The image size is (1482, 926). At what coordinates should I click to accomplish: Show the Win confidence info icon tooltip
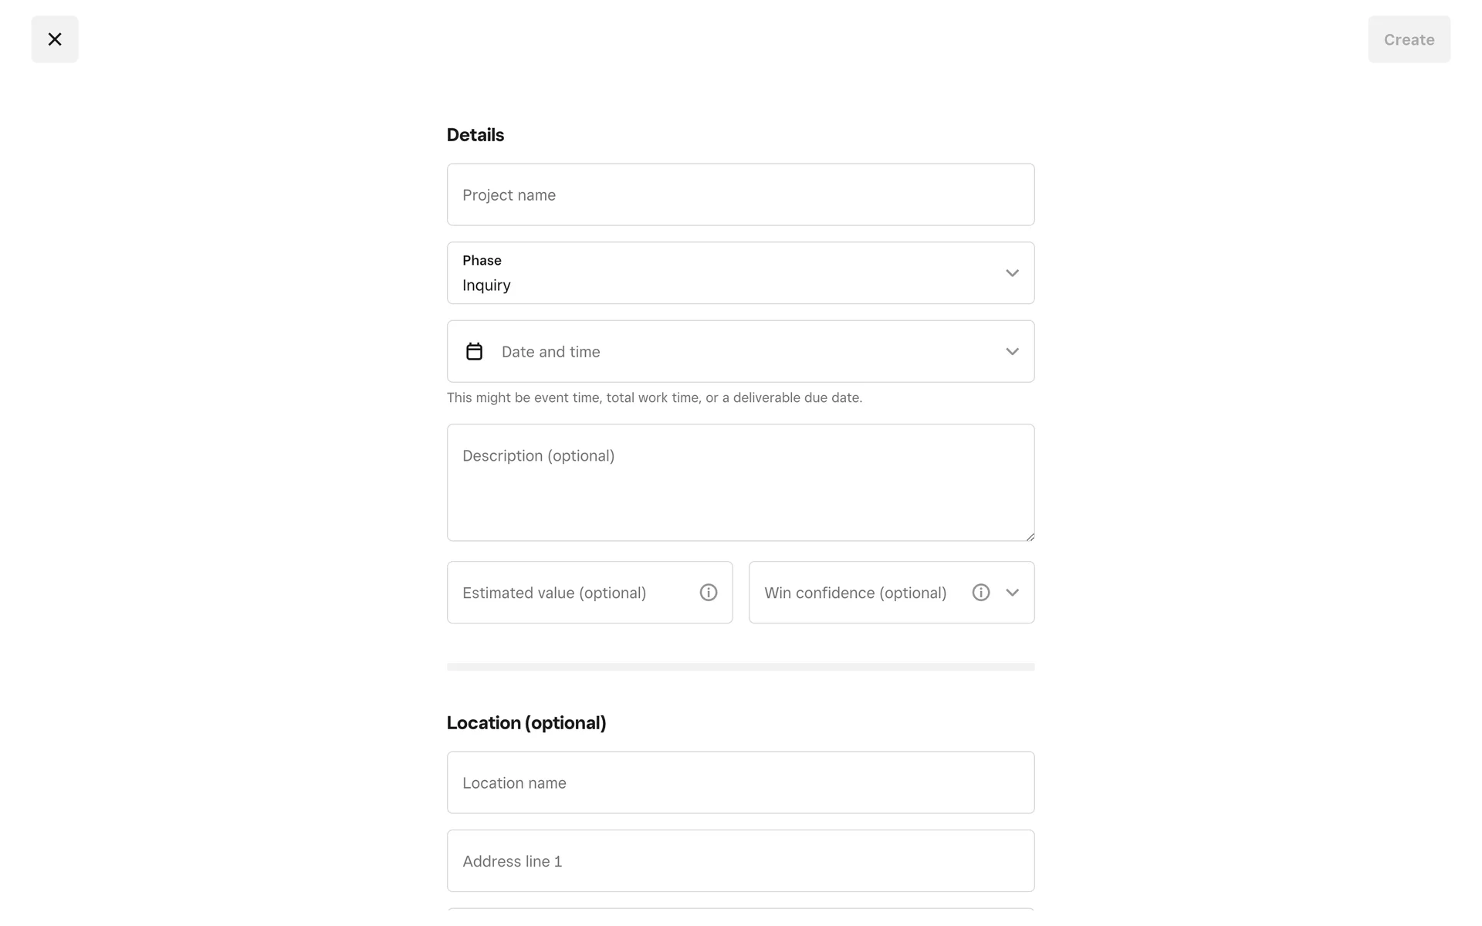tap(980, 593)
